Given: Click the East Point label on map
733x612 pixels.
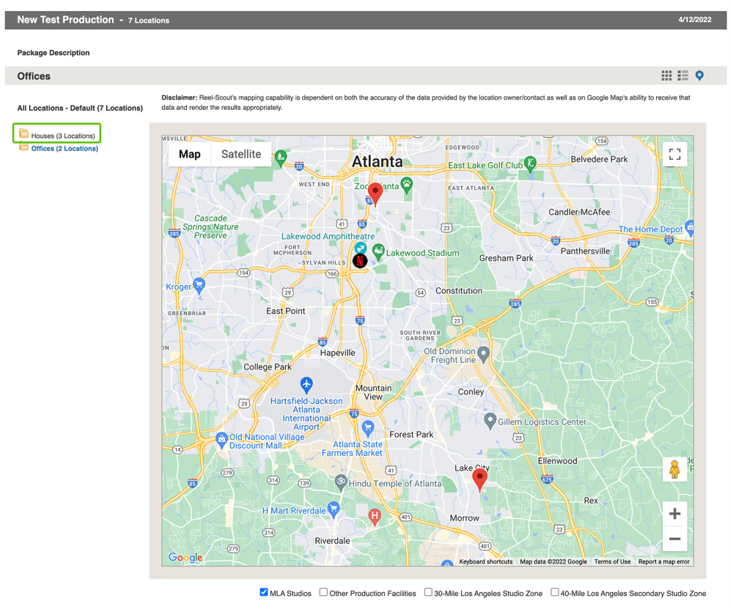Looking at the screenshot, I should tap(286, 311).
